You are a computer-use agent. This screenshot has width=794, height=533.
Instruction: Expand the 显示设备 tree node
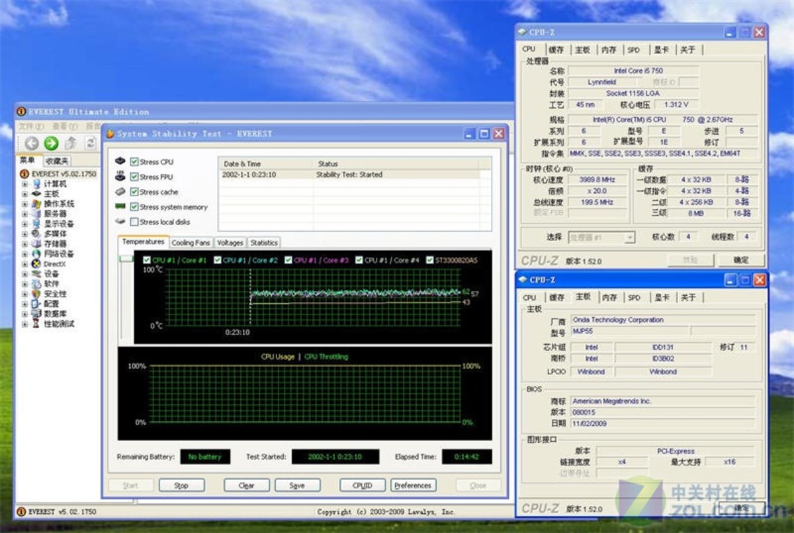coord(25,223)
